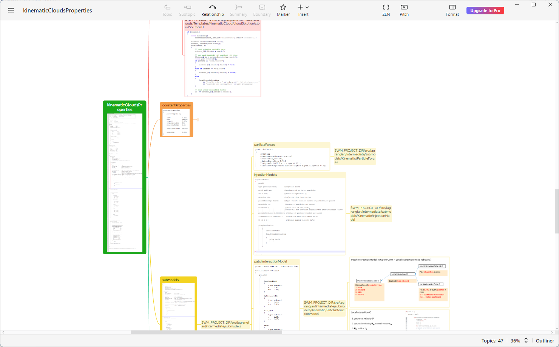Image resolution: width=559 pixels, height=347 pixels.
Task: Collapse the constantProperties branch handle
Action: tap(198, 120)
